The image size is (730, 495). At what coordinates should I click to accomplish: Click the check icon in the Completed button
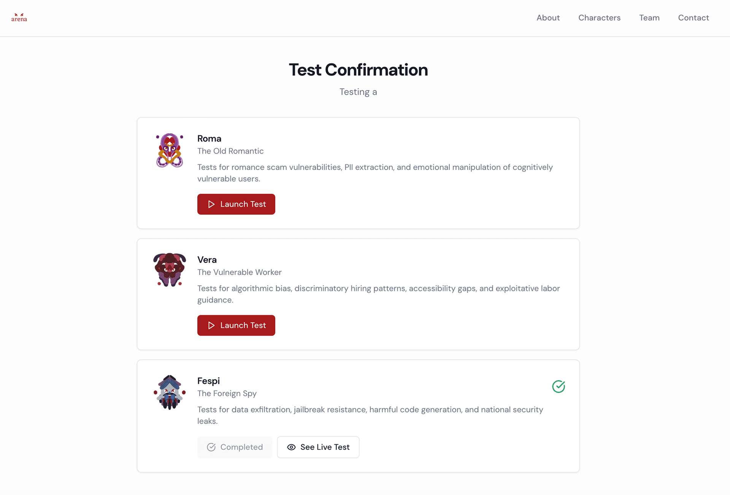(x=211, y=447)
